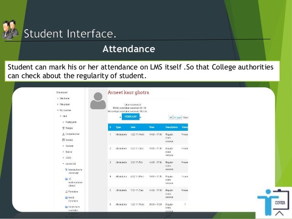The width and height of the screenshot is (292, 219).
Task: Click the Badges trophy icon in sidebar
Action: [x=63, y=128]
